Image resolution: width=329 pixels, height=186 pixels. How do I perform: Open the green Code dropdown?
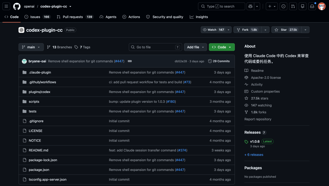coord(222,47)
